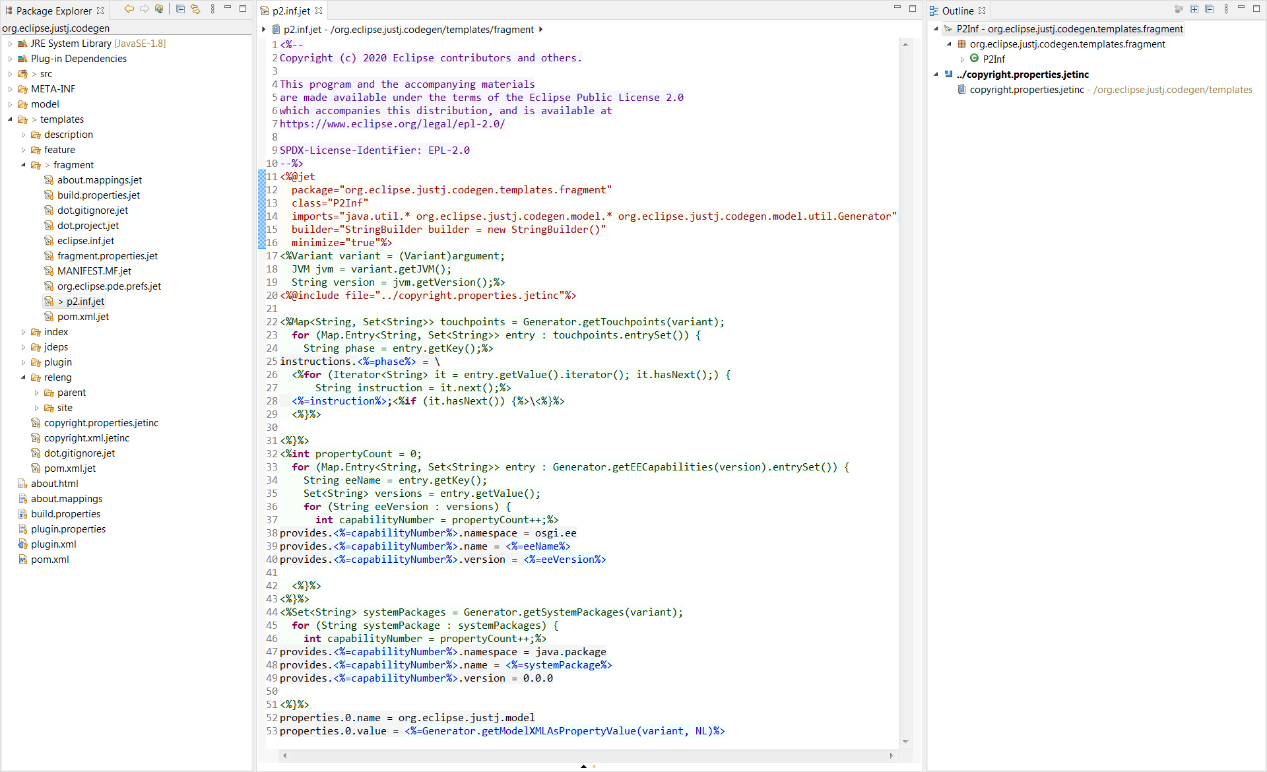Expand the breadcrumb arrow after templates/fragment
The width and height of the screenshot is (1267, 772).
(x=541, y=30)
